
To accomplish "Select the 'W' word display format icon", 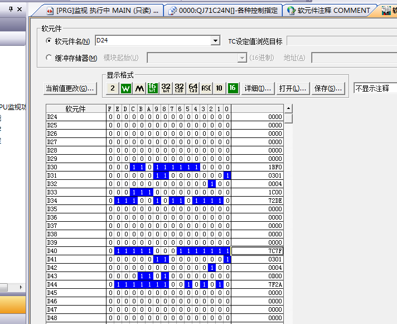I will [x=126, y=88].
